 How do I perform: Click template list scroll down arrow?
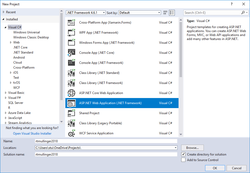point(181,134)
